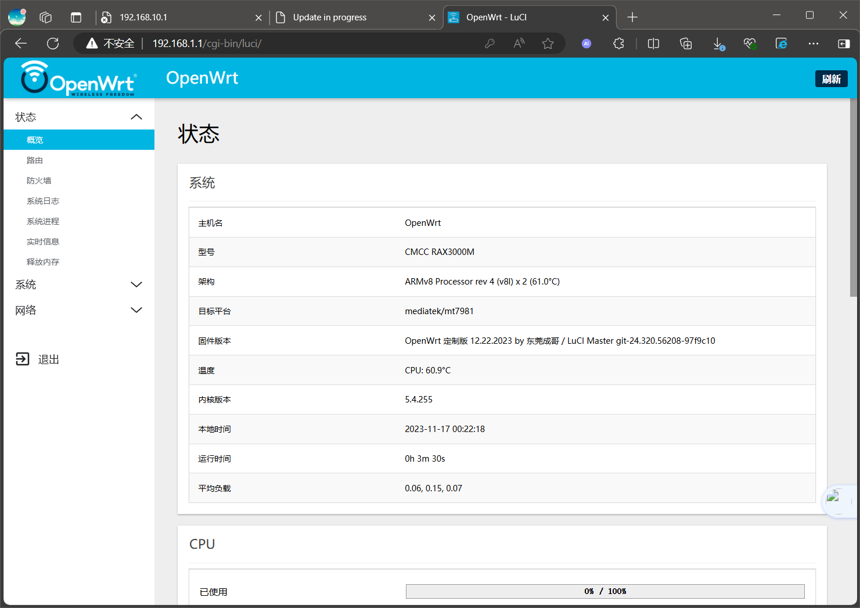Click the 释放内存 link in sidebar
The width and height of the screenshot is (860, 608).
pos(43,262)
